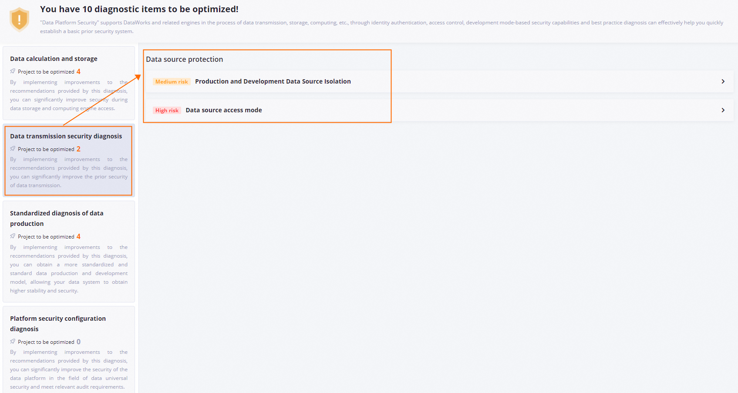Expand the Data source access mode chevron
738x393 pixels.
point(723,110)
